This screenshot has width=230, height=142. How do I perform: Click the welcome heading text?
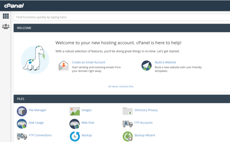(118, 43)
